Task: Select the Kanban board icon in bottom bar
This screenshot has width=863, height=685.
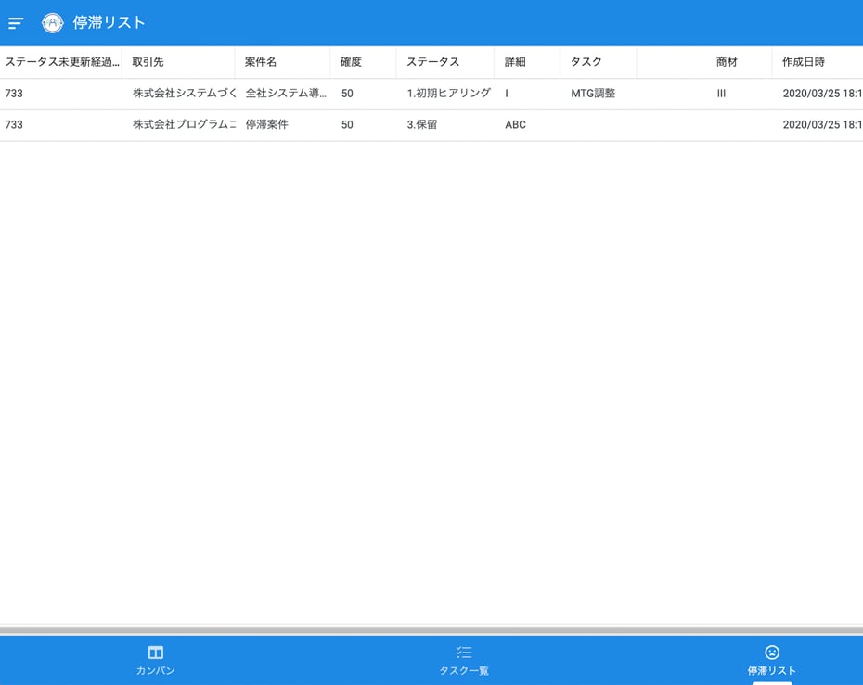Action: pos(156,652)
